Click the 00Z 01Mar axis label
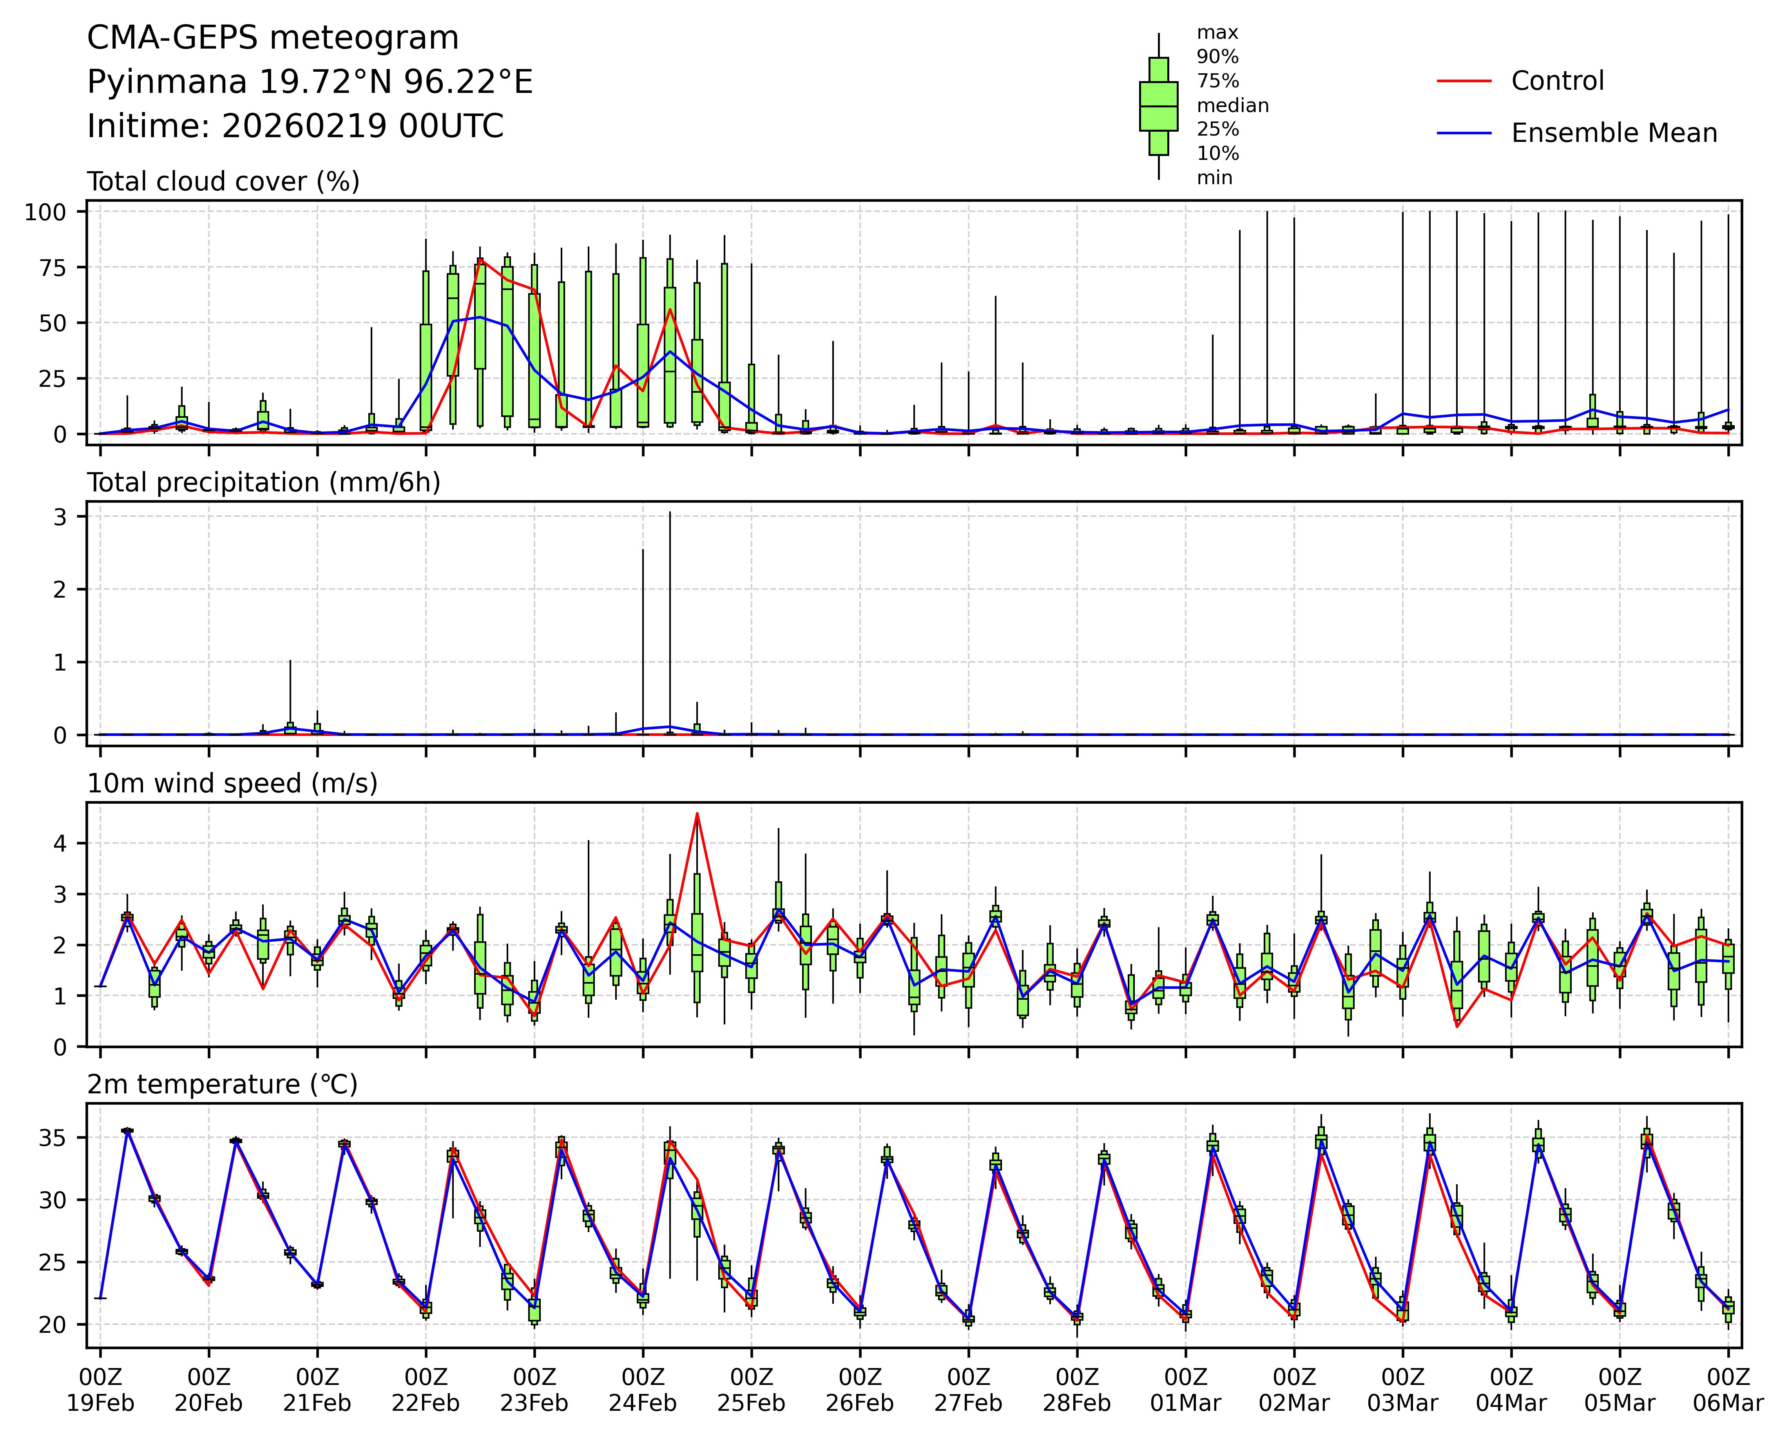 1185,1390
